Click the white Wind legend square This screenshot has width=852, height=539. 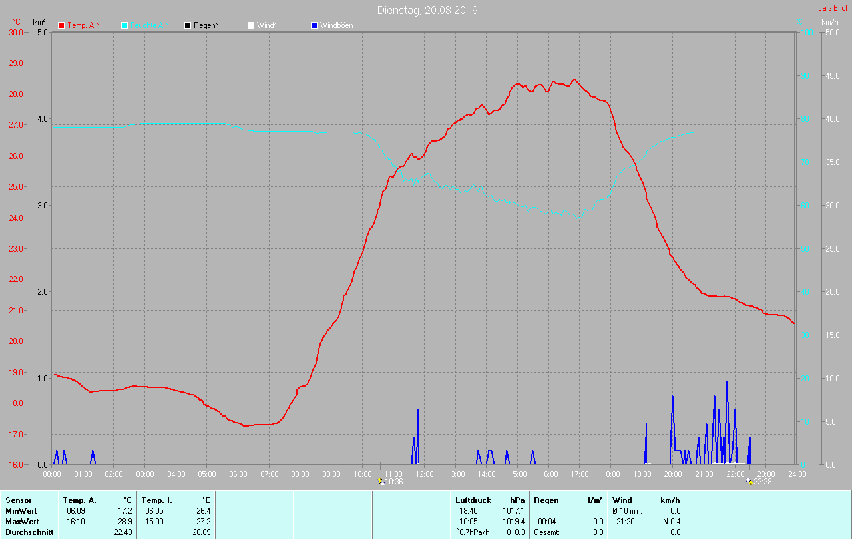click(x=251, y=25)
